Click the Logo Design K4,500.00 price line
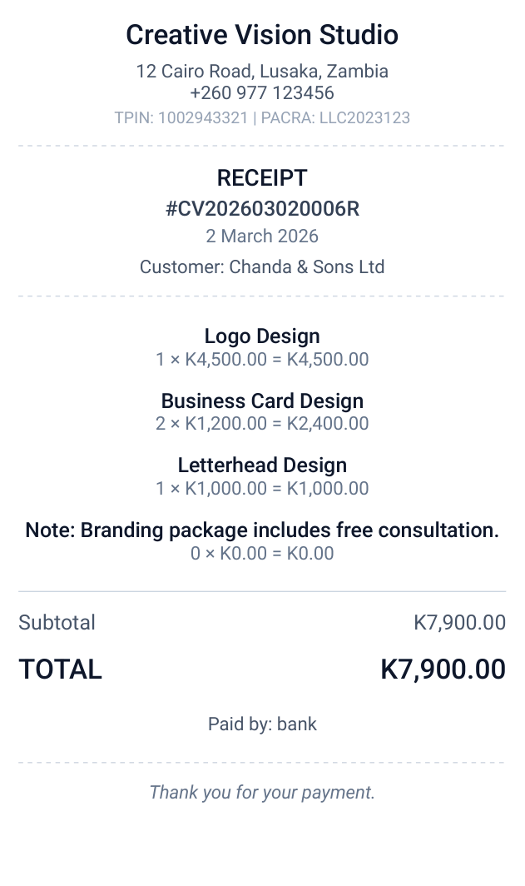Screen dimensions: 525x886 [x=262, y=360]
